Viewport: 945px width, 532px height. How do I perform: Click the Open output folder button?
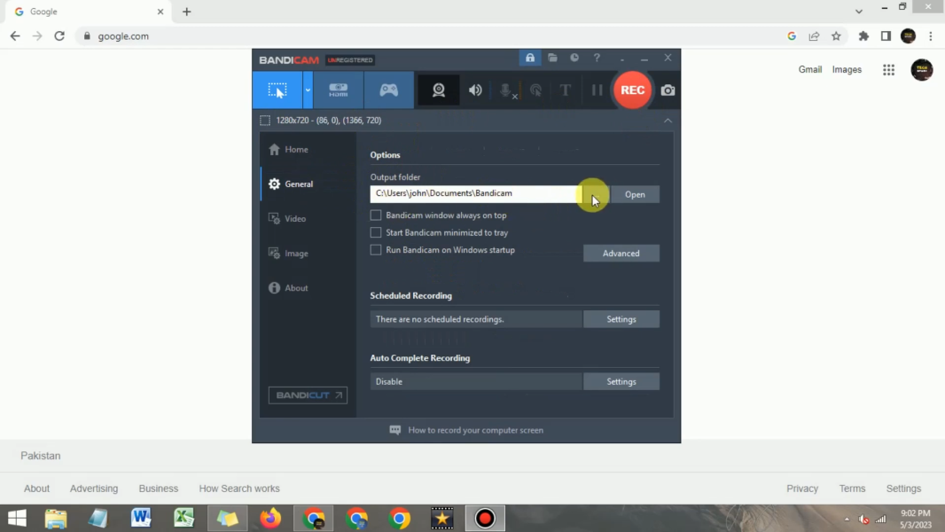(635, 194)
